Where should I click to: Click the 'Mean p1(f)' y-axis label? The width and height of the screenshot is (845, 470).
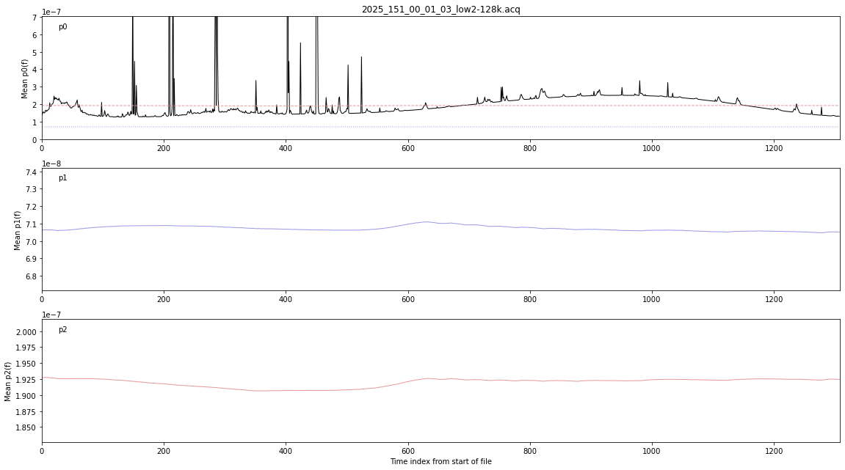coord(17,230)
